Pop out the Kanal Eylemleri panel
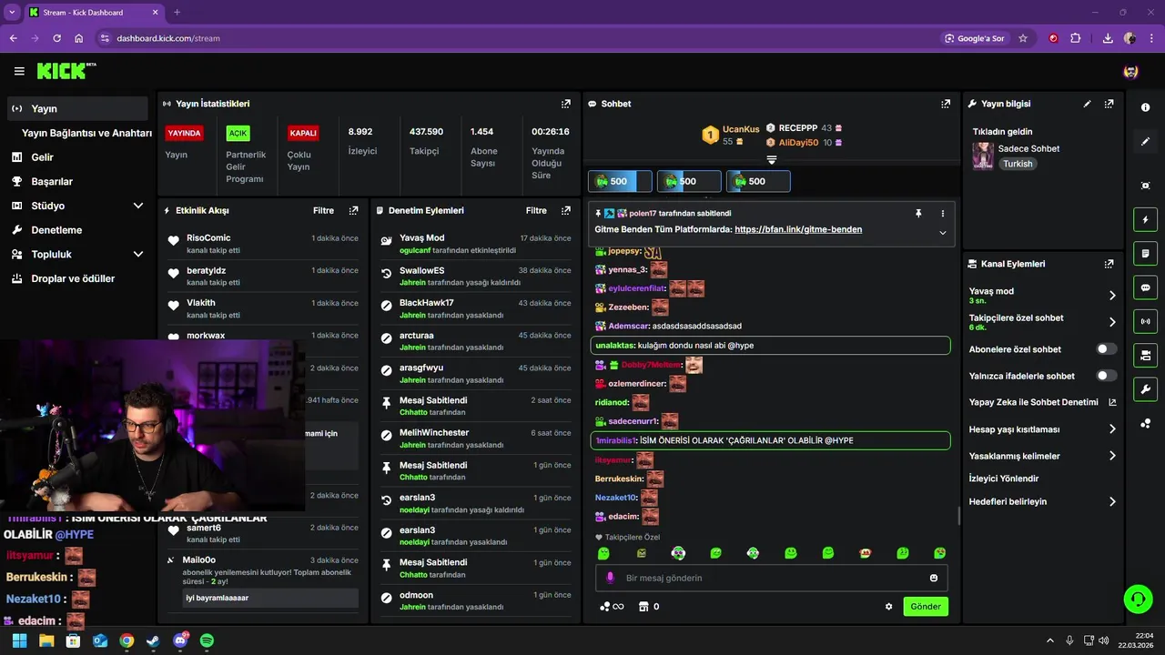 point(1109,264)
